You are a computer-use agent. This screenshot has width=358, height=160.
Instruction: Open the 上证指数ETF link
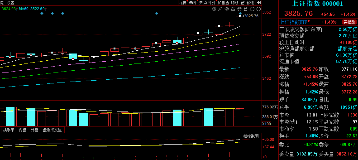coord(293,22)
